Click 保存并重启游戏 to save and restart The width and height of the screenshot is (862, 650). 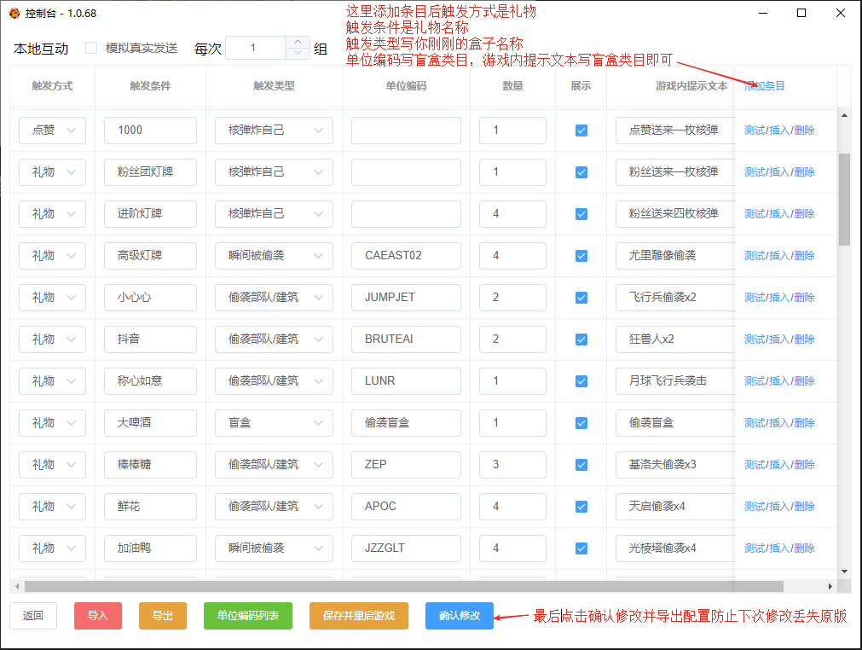[358, 616]
